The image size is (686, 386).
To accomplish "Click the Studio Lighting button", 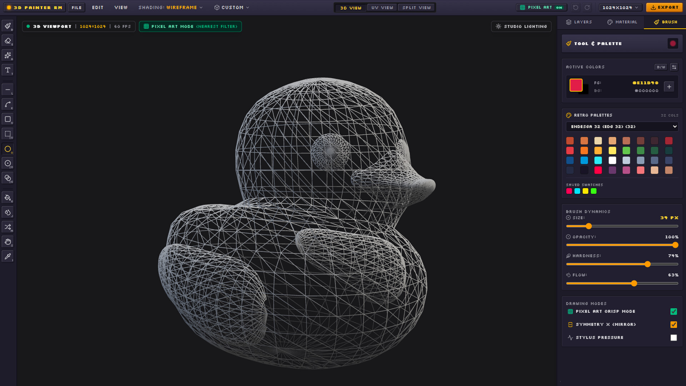I will pyautogui.click(x=521, y=26).
